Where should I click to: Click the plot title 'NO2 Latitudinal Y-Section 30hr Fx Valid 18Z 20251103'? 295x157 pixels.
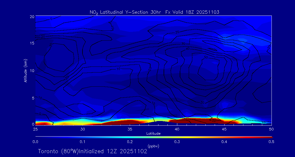[x=154, y=12]
